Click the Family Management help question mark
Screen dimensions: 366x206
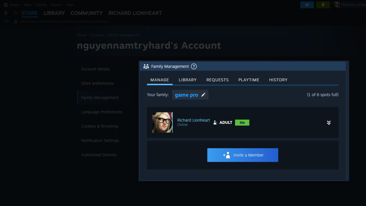tap(194, 67)
